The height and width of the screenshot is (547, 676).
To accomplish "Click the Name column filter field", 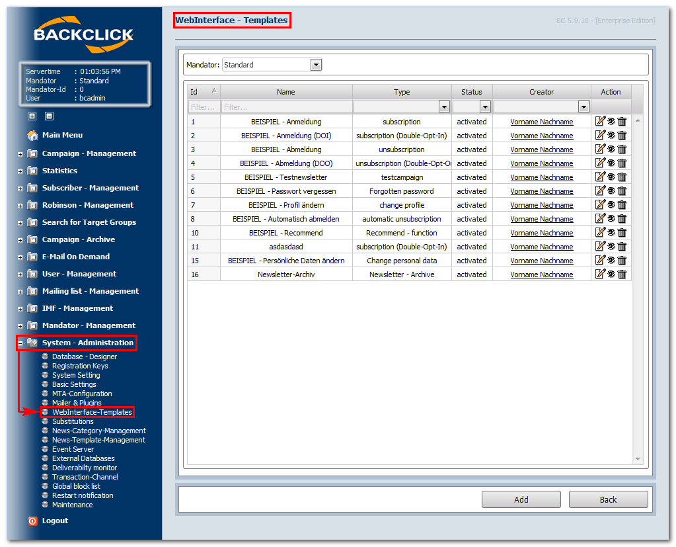I will 286,106.
